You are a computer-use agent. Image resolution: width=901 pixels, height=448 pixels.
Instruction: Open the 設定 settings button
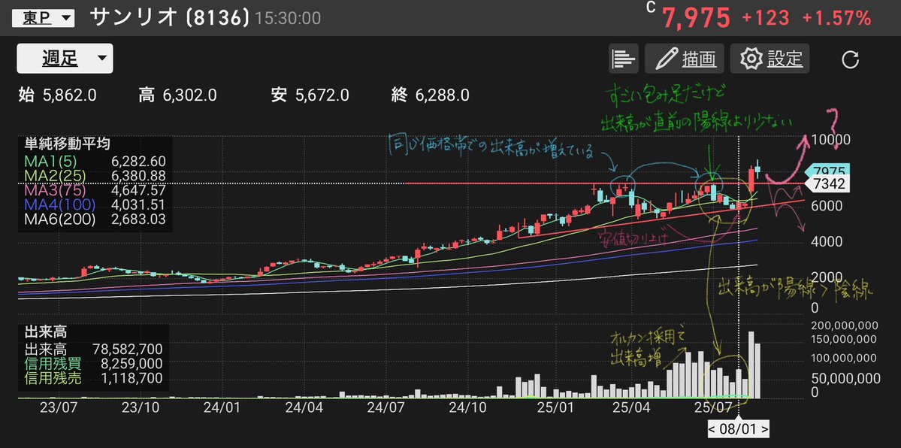[x=770, y=59]
